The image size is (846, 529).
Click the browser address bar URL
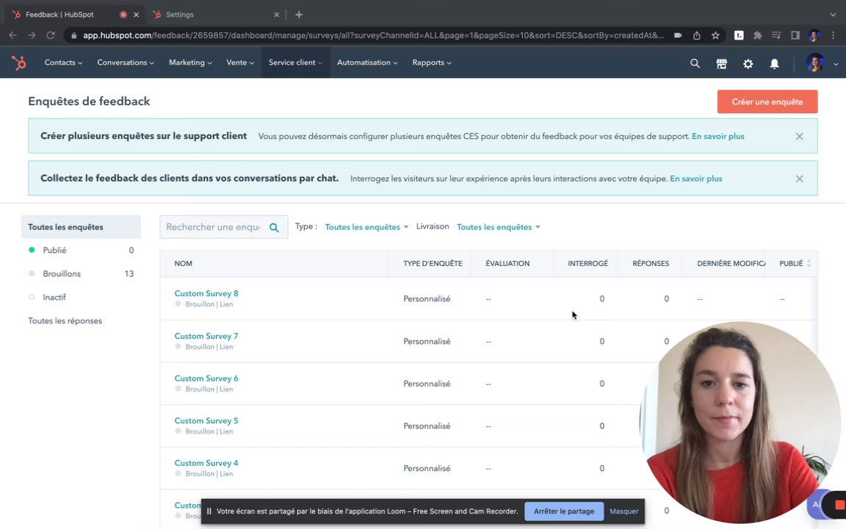373,35
